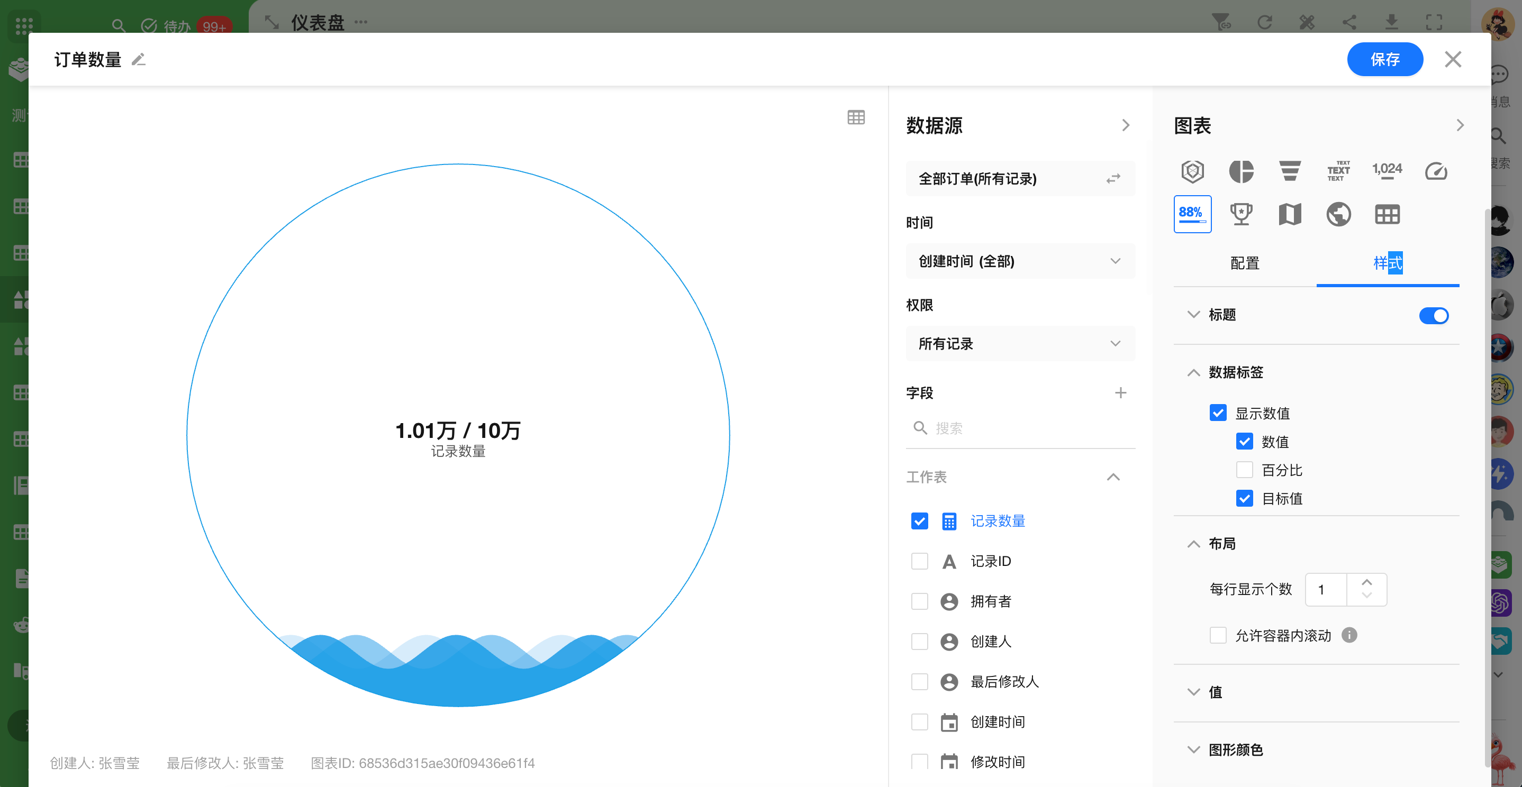The image size is (1522, 787).
Task: Click the dashboard filter link icon
Action: pos(1221,22)
